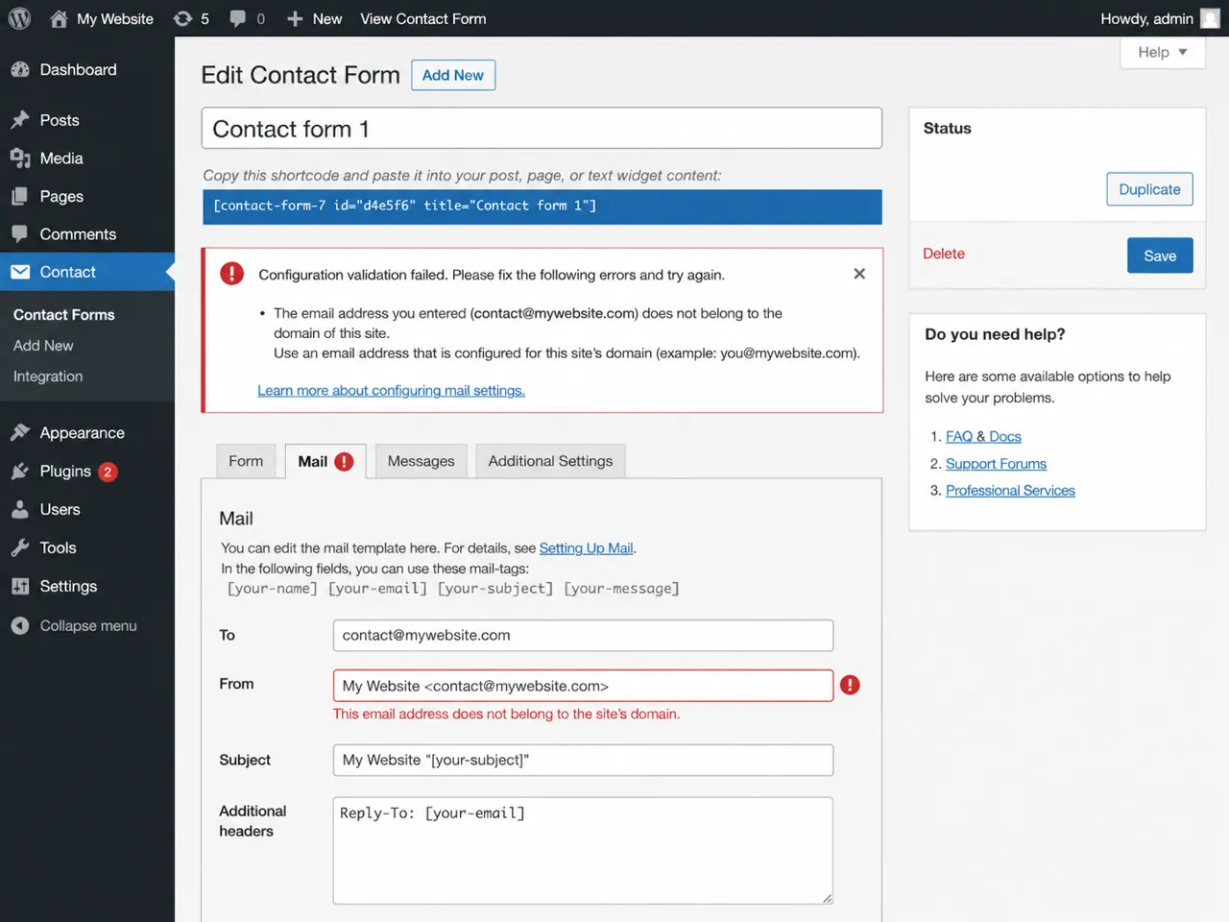Viewport: 1229px width, 922px height.
Task: Open the FAQ link
Action: pyautogui.click(x=959, y=436)
